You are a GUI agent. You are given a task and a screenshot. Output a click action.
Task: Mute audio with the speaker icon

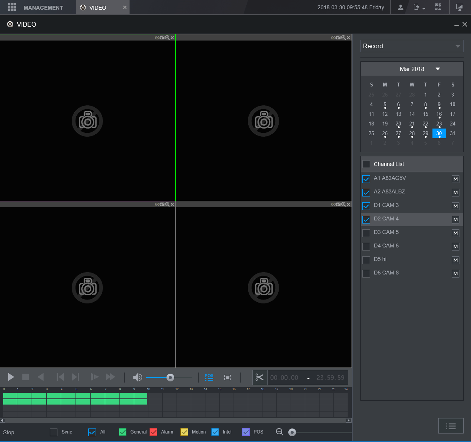(137, 378)
